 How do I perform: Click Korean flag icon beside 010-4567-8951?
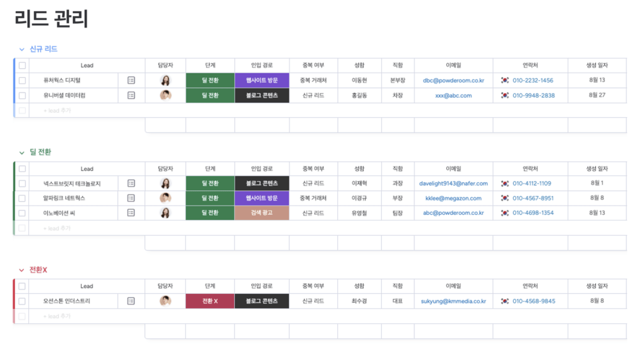coord(505,199)
